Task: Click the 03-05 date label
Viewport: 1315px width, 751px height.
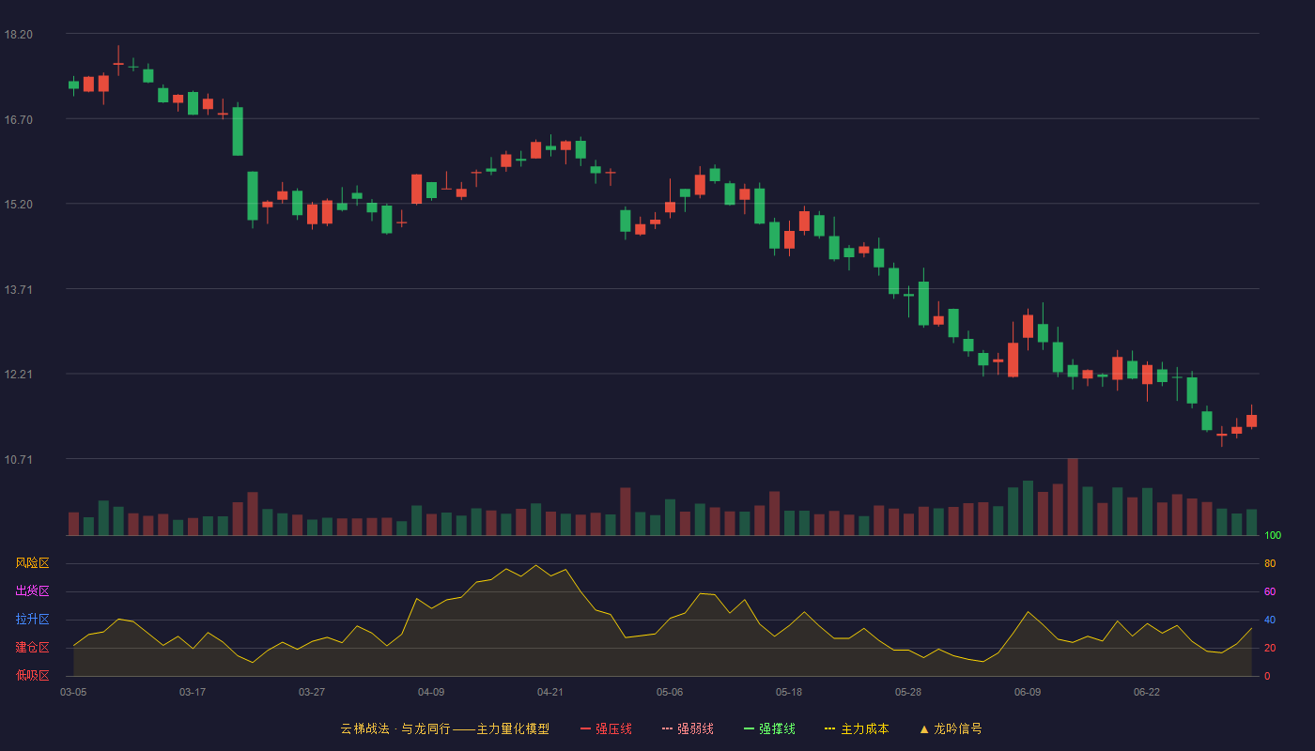Action: [73, 692]
